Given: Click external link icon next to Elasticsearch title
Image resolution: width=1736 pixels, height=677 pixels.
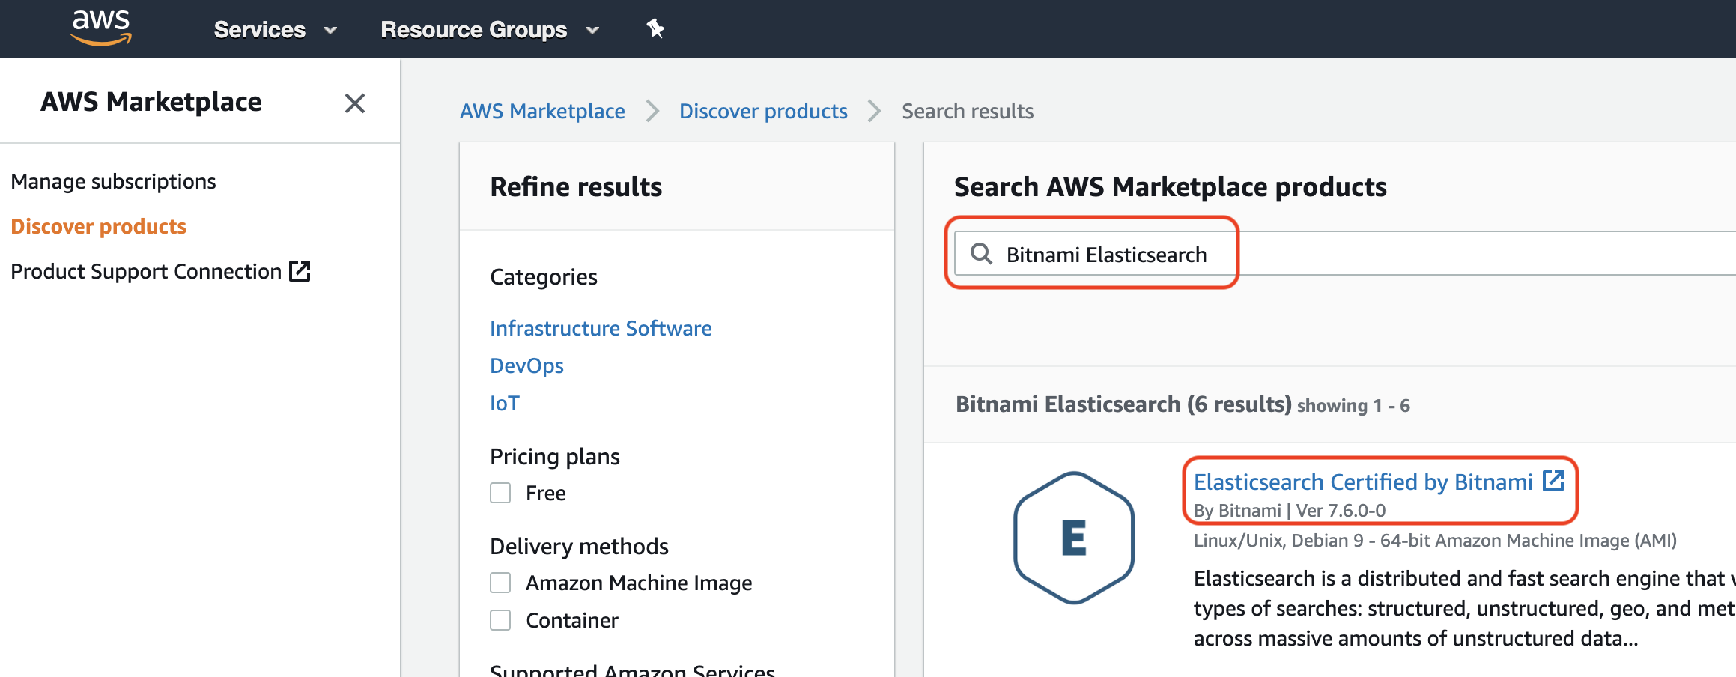Looking at the screenshot, I should tap(1554, 481).
